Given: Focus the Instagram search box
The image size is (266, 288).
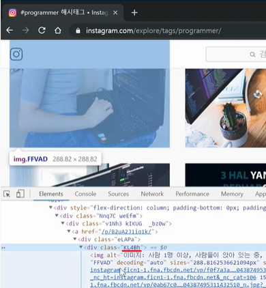Looking at the screenshot, I should pos(236,55).
